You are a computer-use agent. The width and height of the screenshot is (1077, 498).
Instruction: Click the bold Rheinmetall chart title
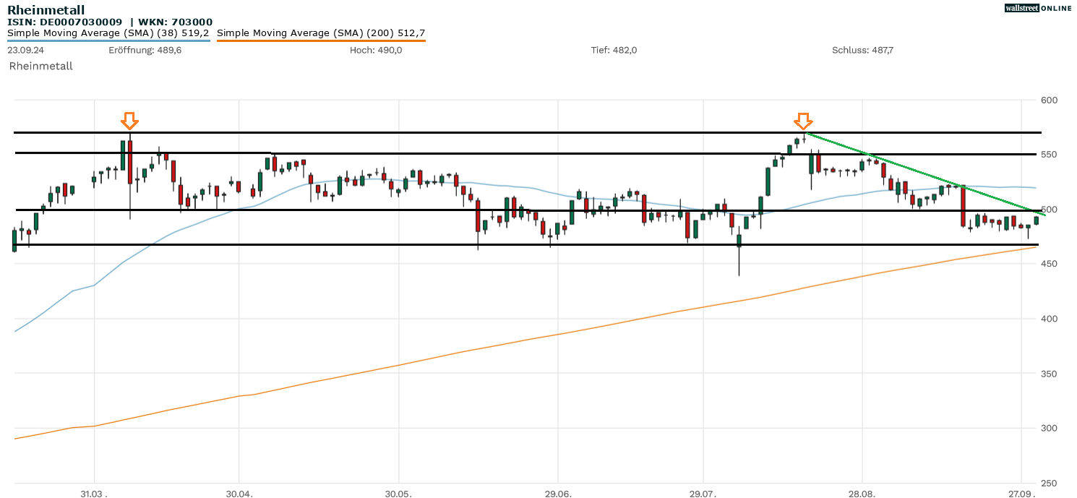pyautogui.click(x=46, y=10)
